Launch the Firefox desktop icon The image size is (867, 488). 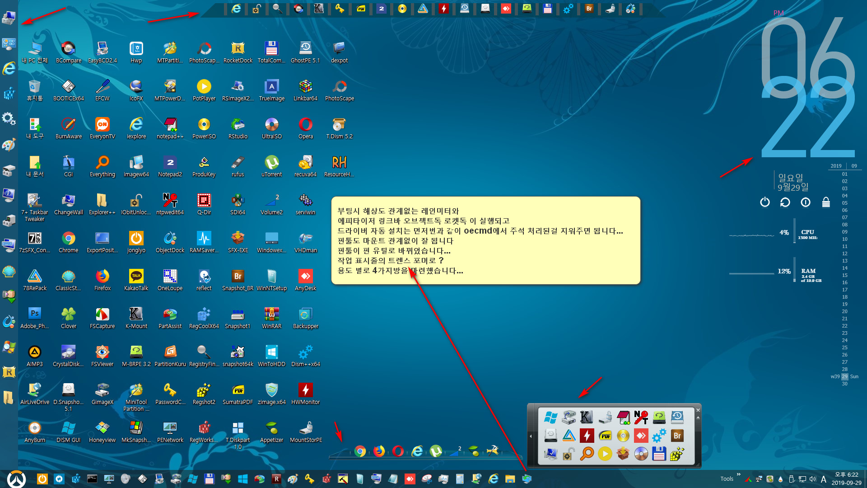pyautogui.click(x=103, y=280)
